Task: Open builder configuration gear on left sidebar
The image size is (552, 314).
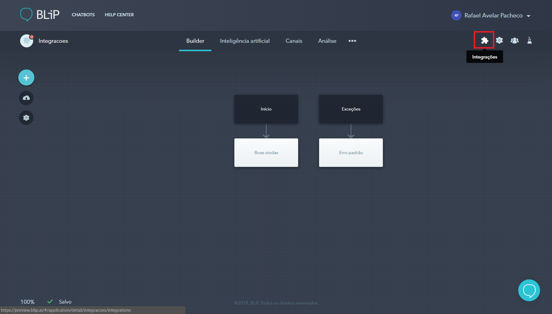Action: click(26, 118)
